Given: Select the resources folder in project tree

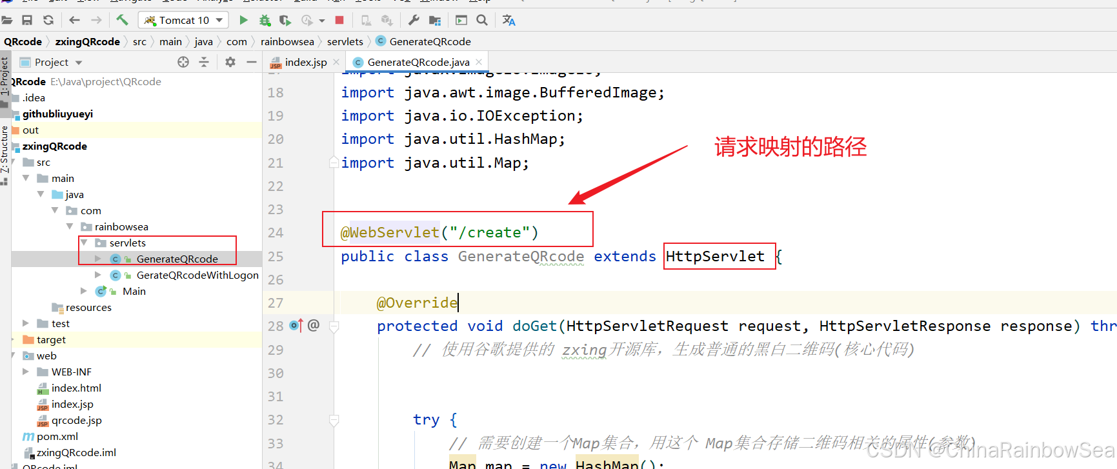Looking at the screenshot, I should tap(88, 307).
